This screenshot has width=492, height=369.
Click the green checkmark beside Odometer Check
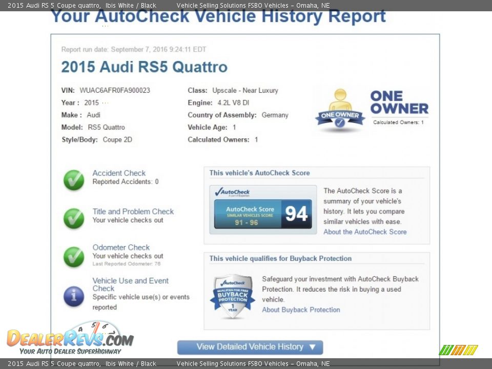coord(74,257)
